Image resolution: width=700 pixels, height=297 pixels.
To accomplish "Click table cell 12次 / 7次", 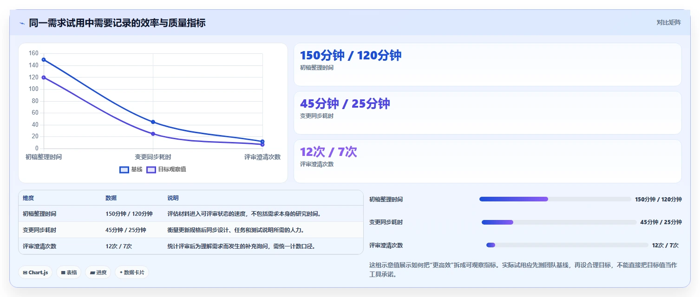I will [119, 246].
